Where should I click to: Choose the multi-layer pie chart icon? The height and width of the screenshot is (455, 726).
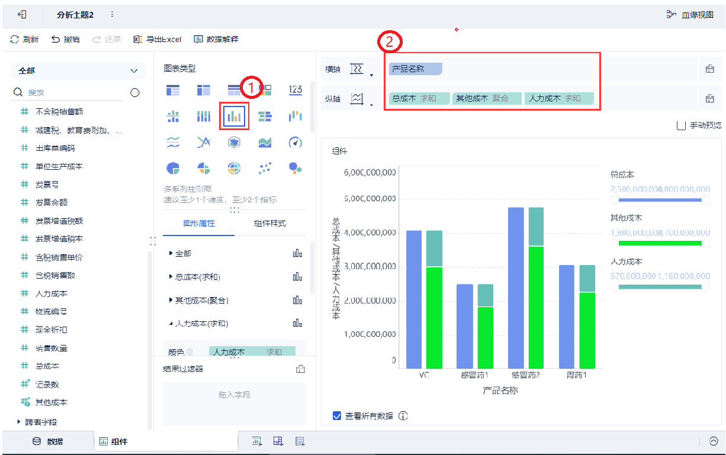(234, 168)
